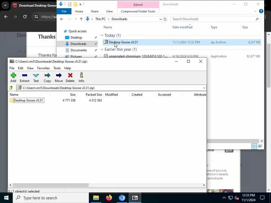Screen dimensions: 271x203
Task: Open 7-Zip Favorites menu
Action: coord(44,68)
